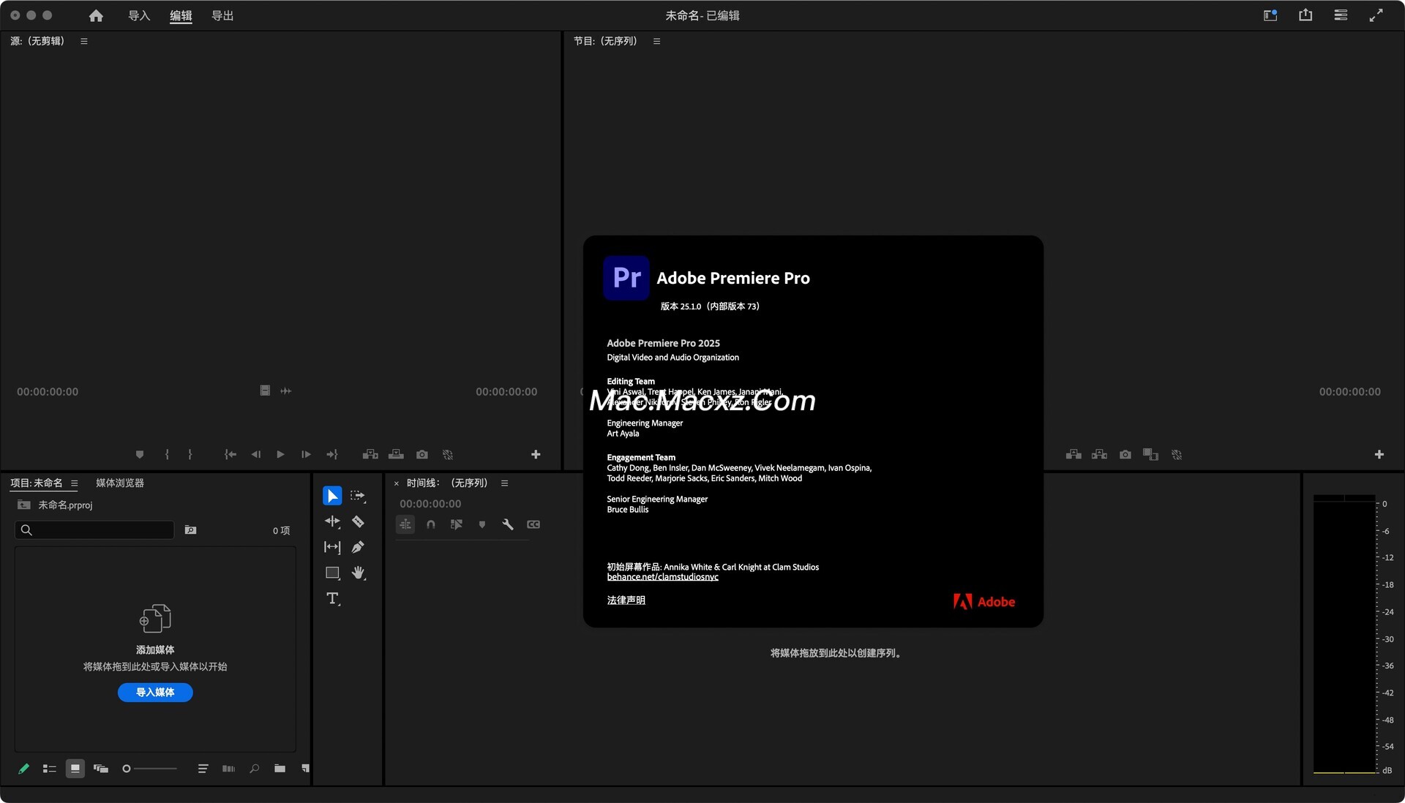Click the Adobe Premiere Pro Pr logo
Image resolution: width=1405 pixels, height=803 pixels.
626,278
